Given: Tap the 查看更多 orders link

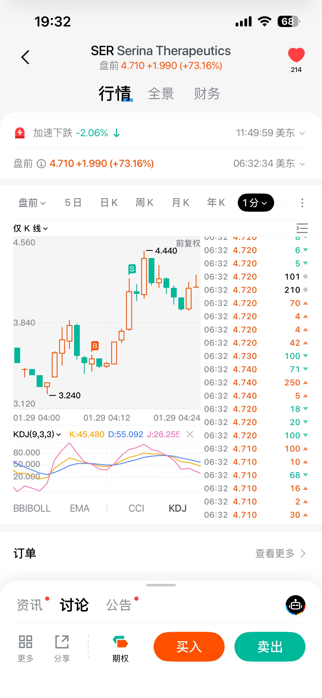Looking at the screenshot, I should [x=280, y=553].
